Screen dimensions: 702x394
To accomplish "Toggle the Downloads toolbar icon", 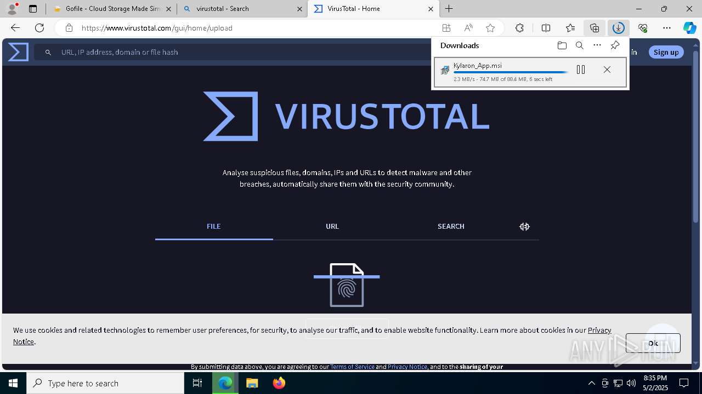I will [x=619, y=28].
